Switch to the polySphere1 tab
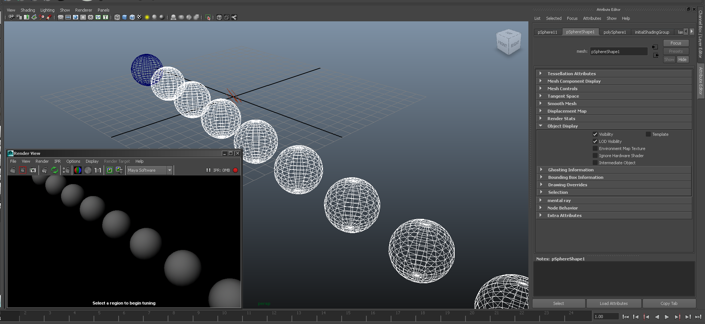The height and width of the screenshot is (324, 705). click(x=615, y=32)
